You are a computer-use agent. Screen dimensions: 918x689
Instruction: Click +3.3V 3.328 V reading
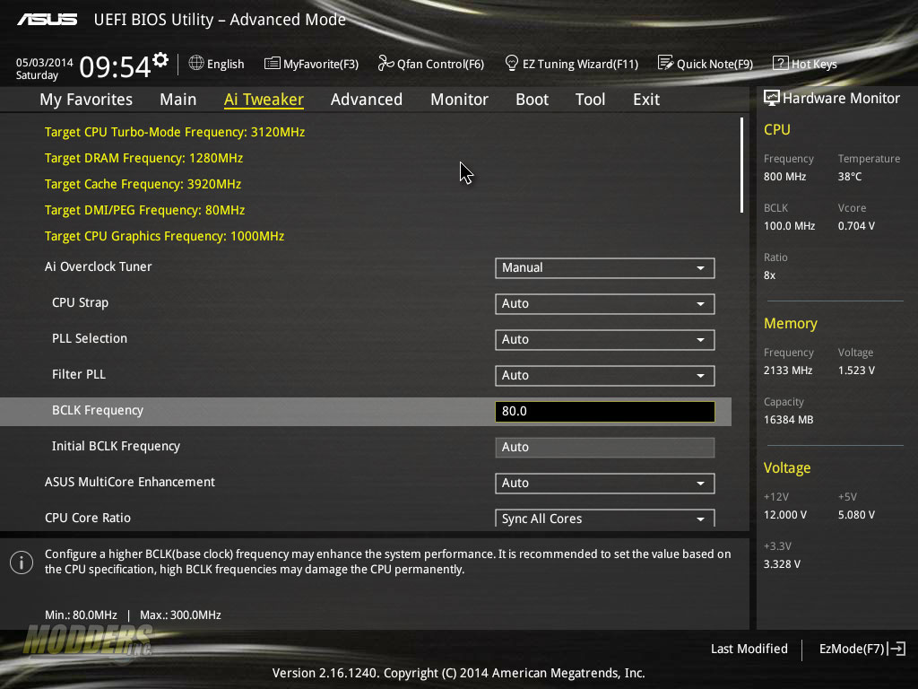click(x=782, y=563)
